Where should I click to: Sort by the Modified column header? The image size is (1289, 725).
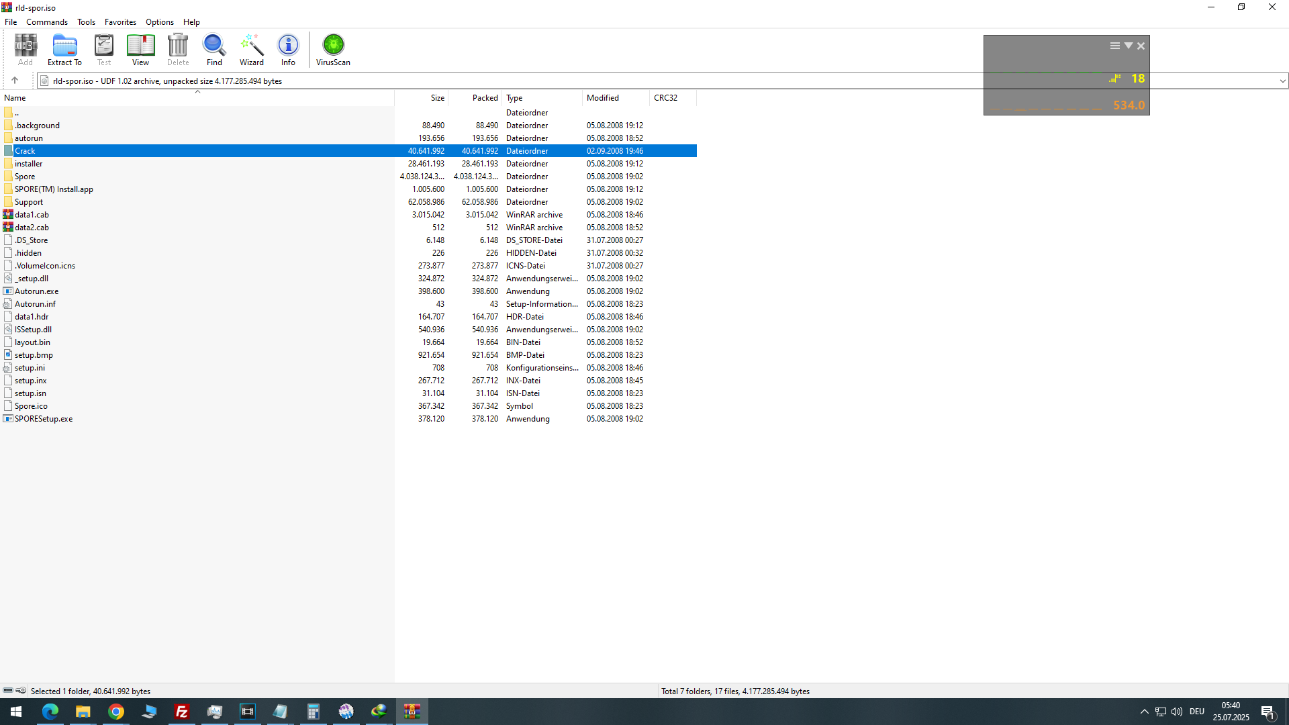pyautogui.click(x=616, y=98)
